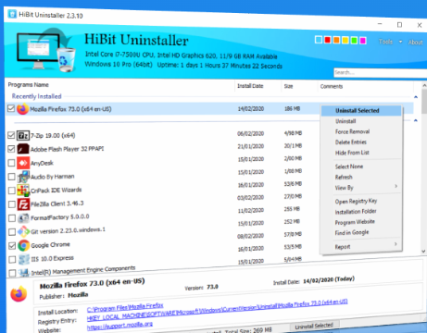Uncheck the Mozilla Firefox checkbox
This screenshot has height=333, width=427.
pyautogui.click(x=11, y=108)
